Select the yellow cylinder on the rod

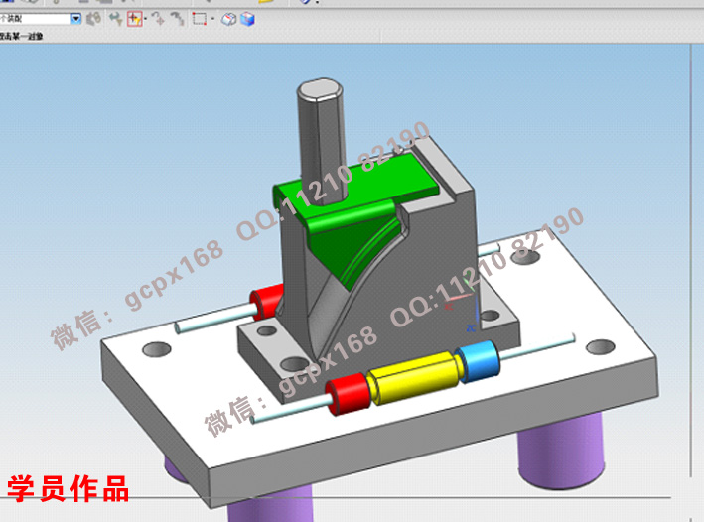click(x=413, y=378)
